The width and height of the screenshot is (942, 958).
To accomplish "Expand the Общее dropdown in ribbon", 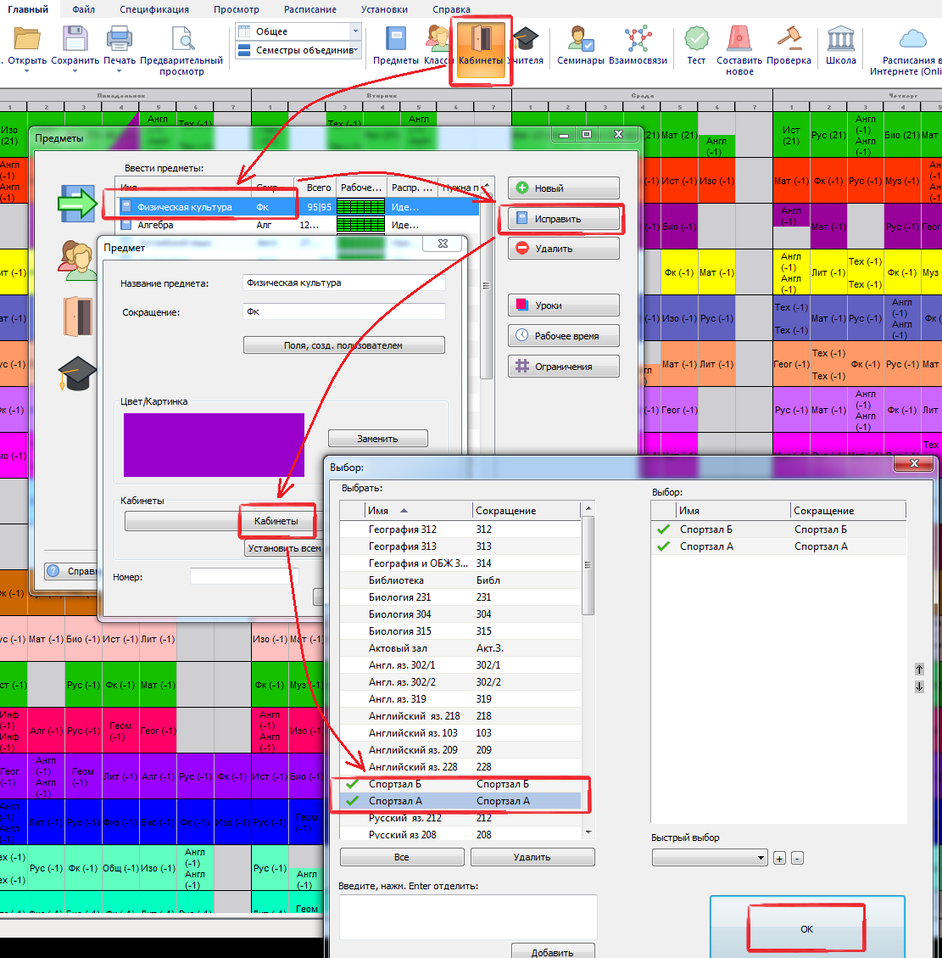I will (x=355, y=31).
